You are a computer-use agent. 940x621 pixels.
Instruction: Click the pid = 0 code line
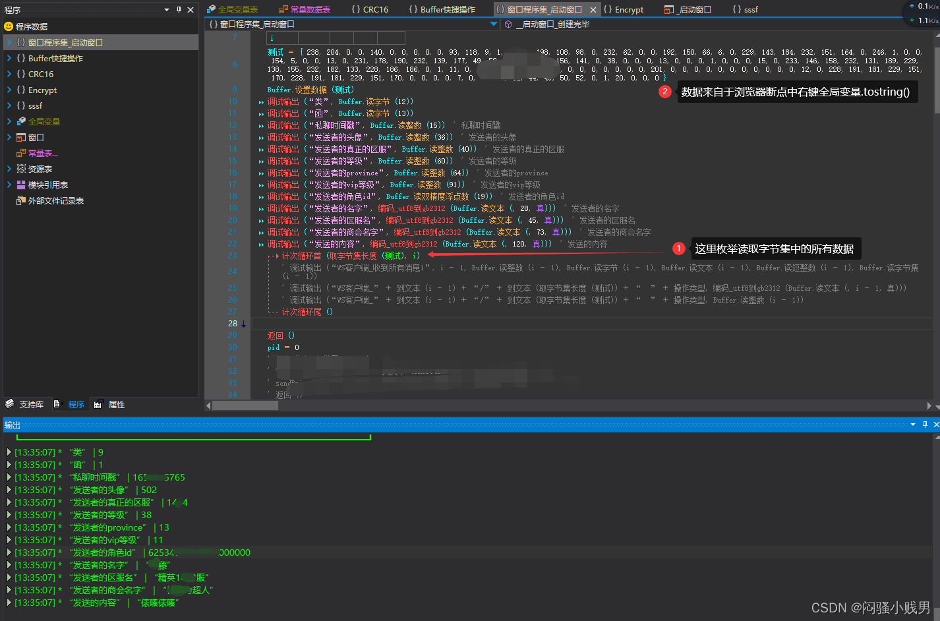coord(283,347)
